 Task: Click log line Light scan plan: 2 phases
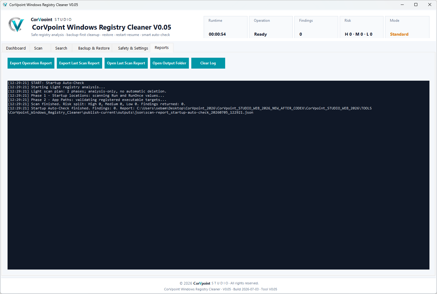click(87, 91)
